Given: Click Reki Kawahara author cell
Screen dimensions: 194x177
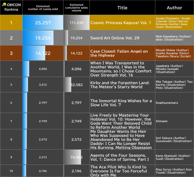Looking at the screenshot, I should (x=174, y=38).
